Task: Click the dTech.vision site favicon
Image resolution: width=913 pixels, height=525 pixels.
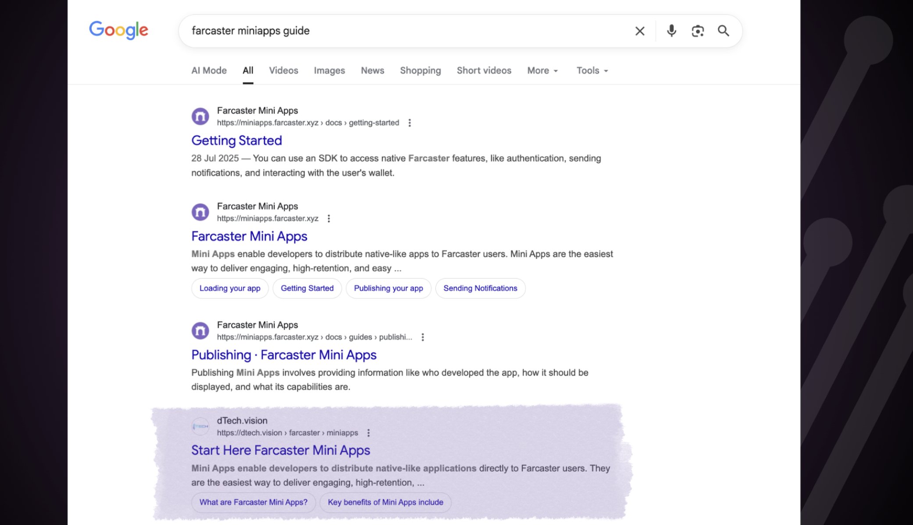Action: pyautogui.click(x=200, y=426)
